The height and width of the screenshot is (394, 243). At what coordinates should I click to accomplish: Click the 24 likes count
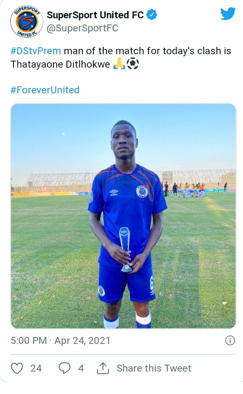tap(36, 368)
